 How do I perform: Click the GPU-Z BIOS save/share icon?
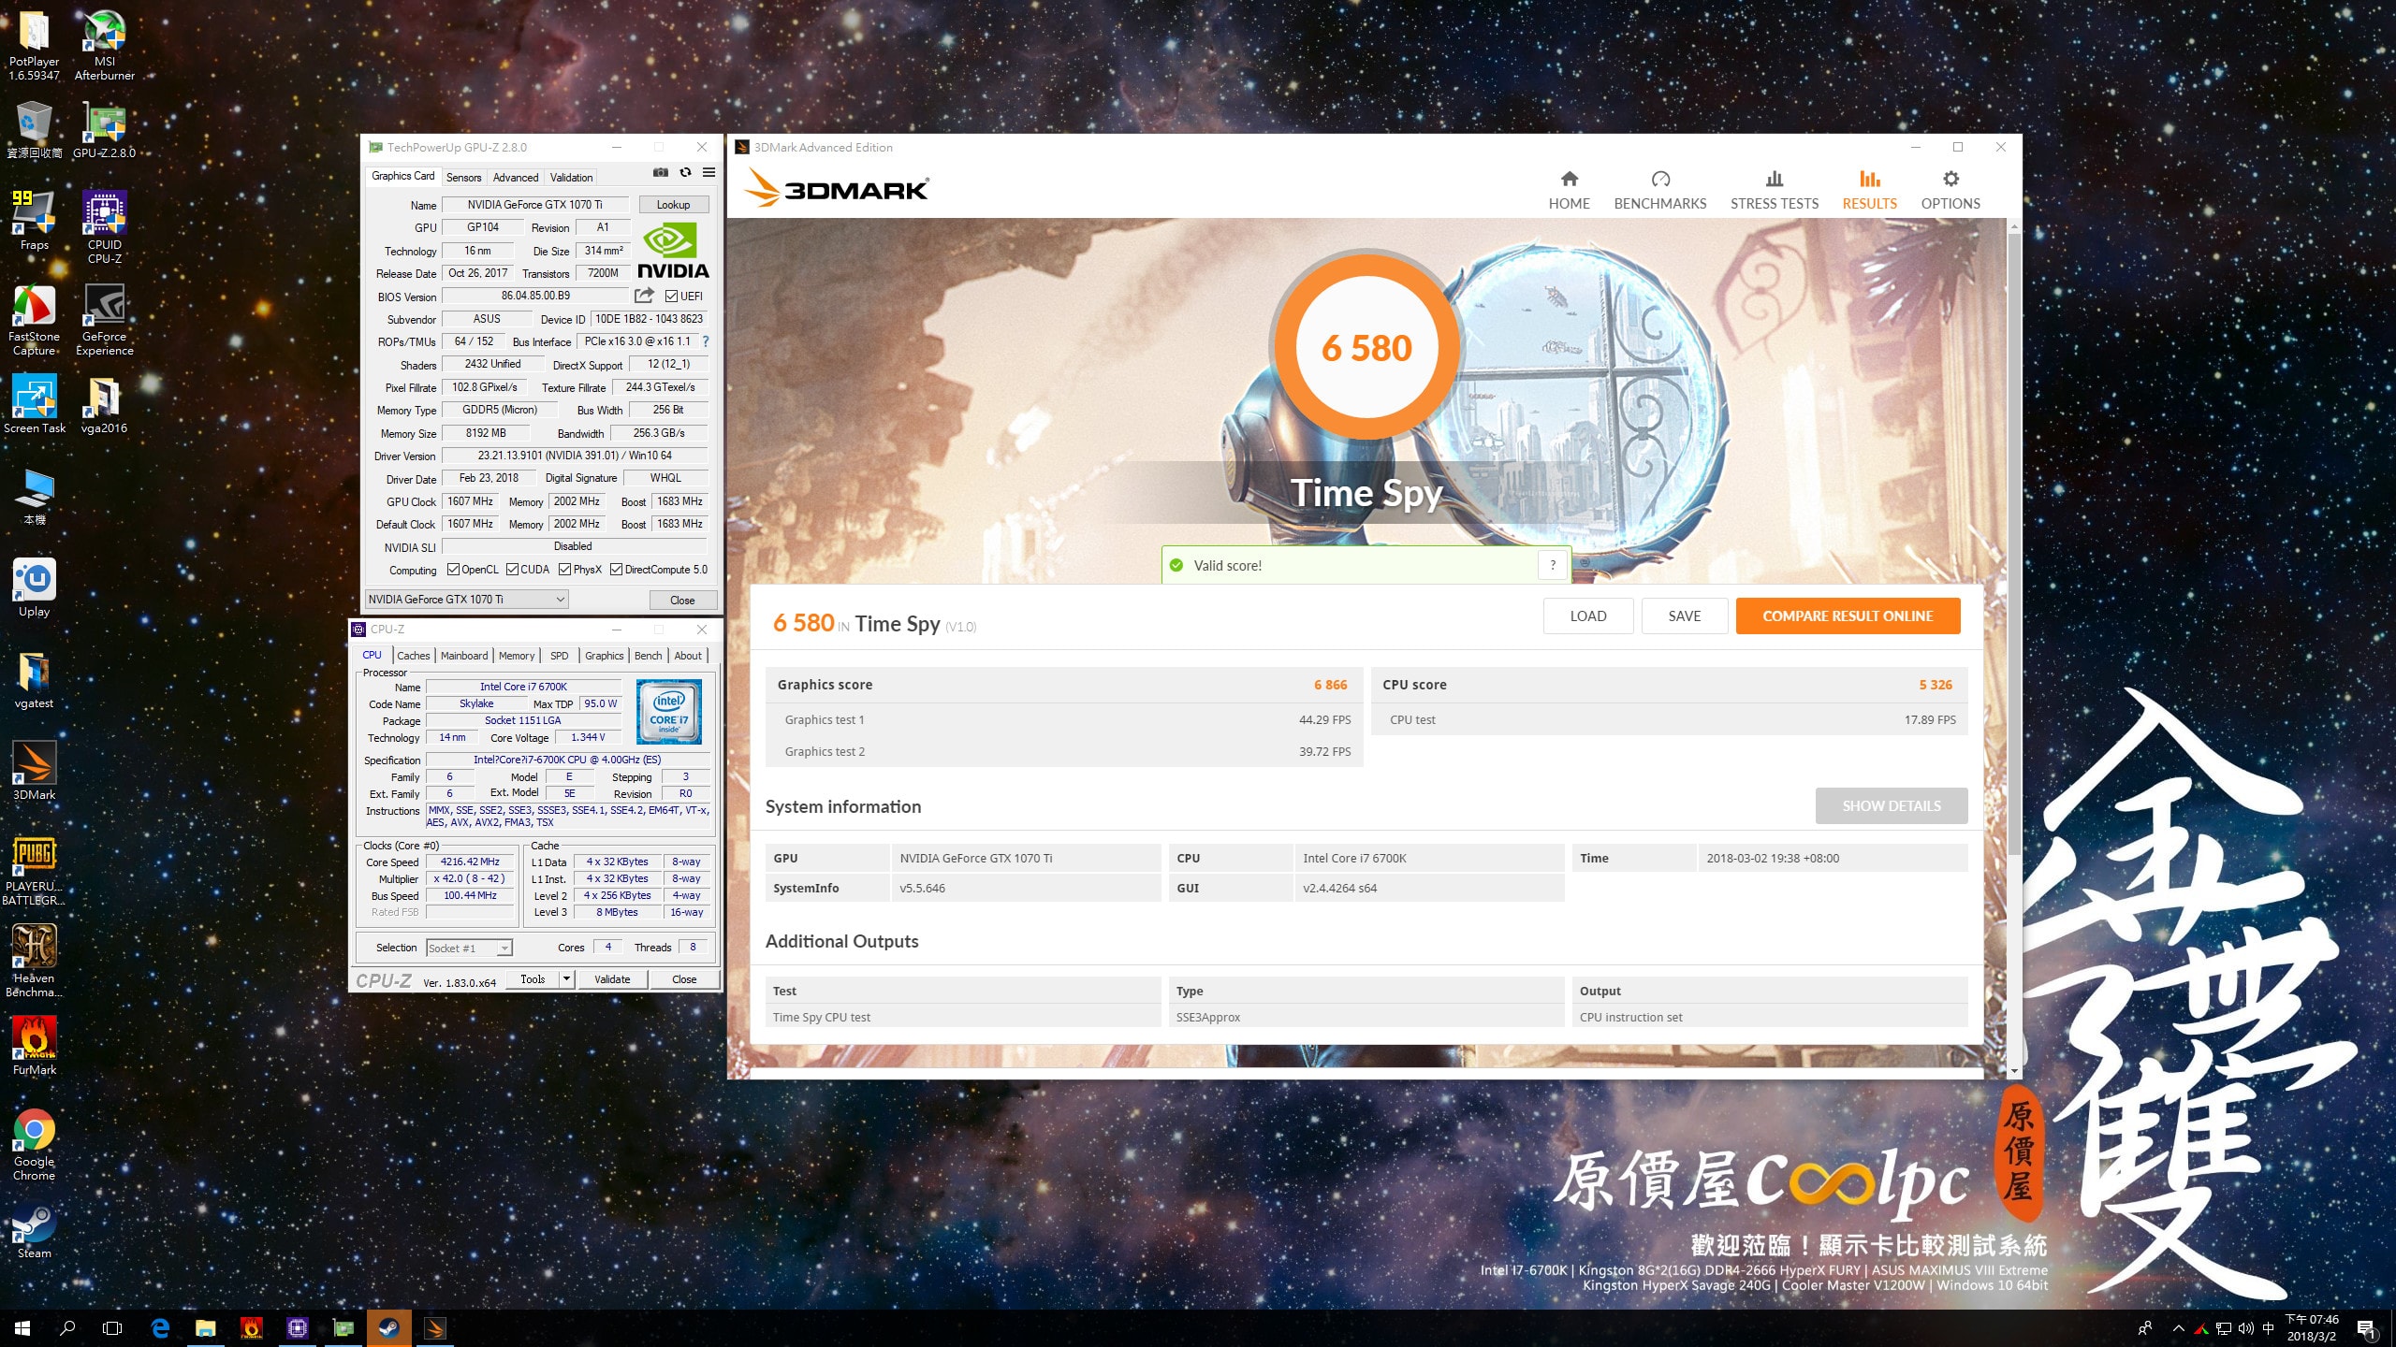[x=644, y=296]
